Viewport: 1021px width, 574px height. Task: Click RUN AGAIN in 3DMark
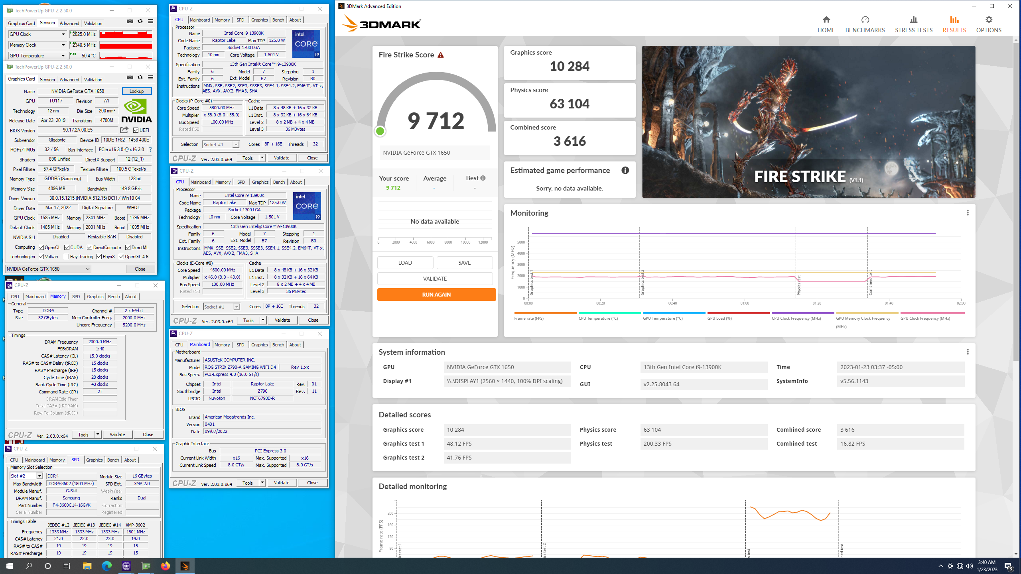436,295
